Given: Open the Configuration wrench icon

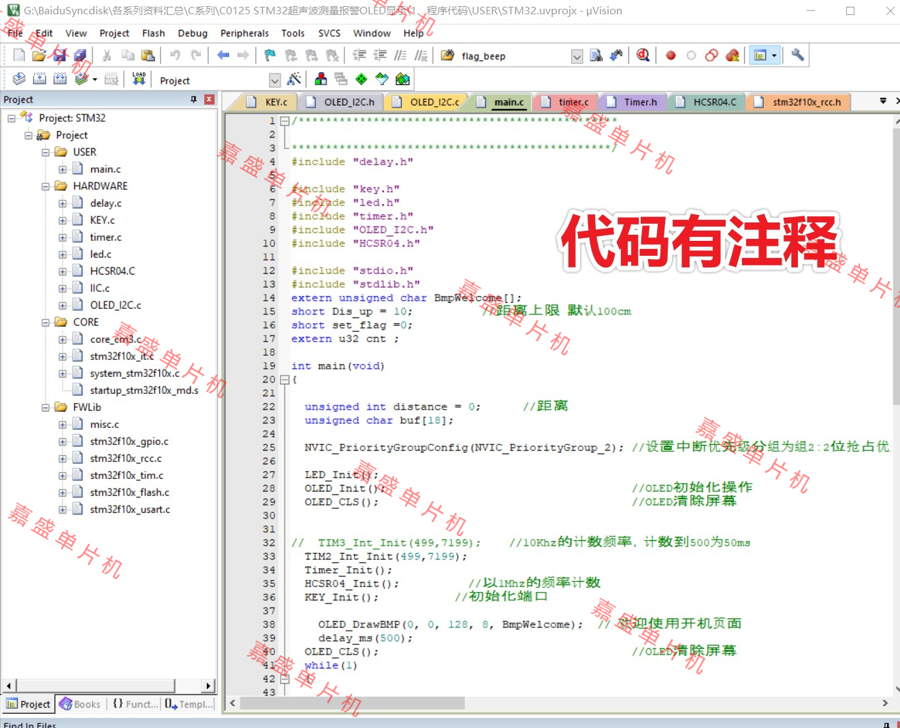Looking at the screenshot, I should click(x=797, y=55).
